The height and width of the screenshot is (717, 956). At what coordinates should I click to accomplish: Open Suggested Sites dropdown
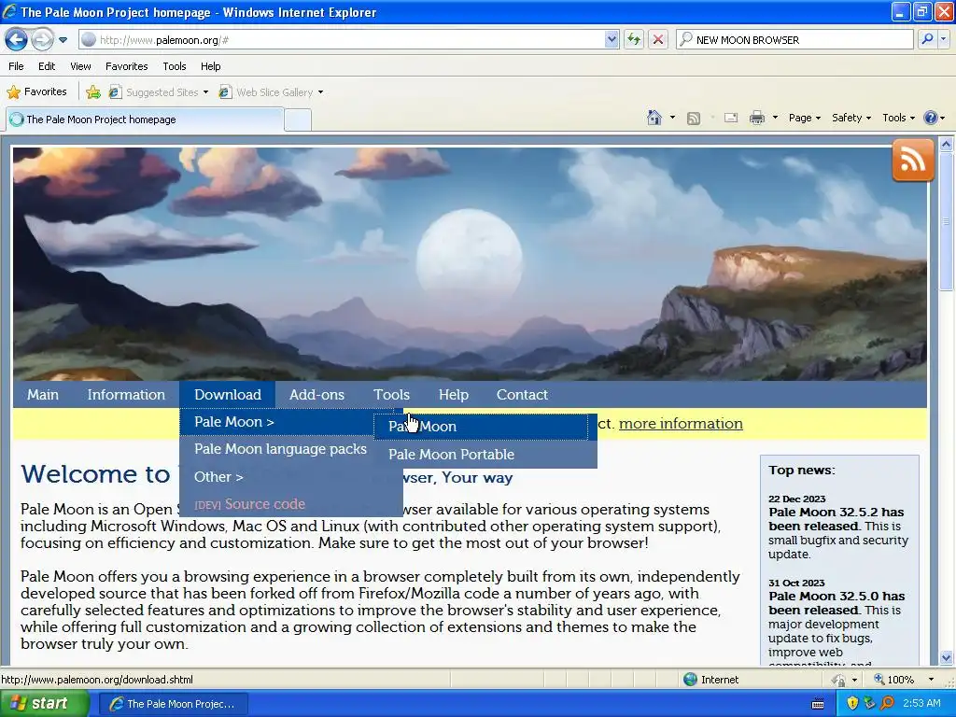[159, 92]
